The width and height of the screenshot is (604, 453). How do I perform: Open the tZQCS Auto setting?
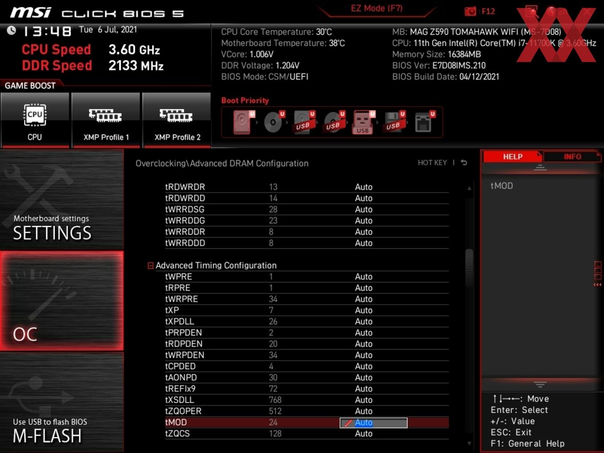[364, 434]
